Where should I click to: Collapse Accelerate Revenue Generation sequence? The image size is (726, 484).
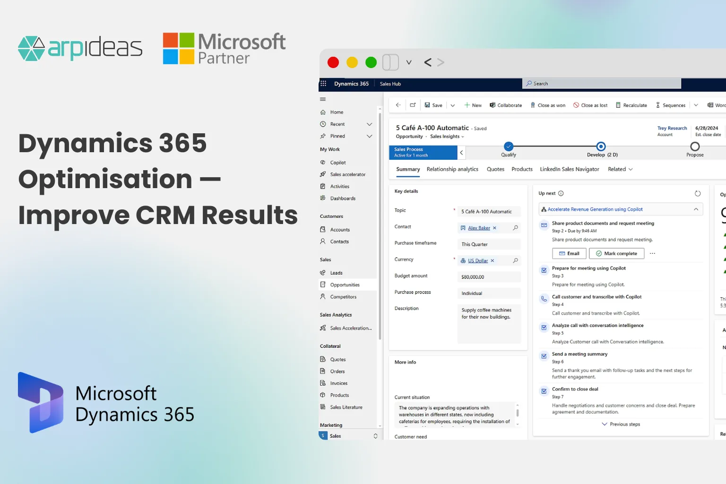tap(696, 209)
